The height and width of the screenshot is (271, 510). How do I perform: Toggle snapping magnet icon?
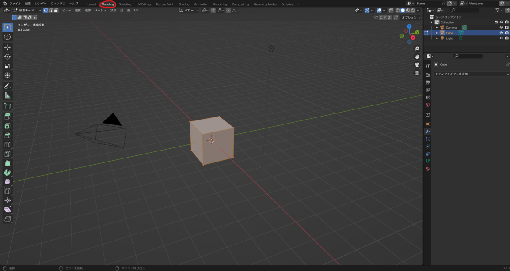pos(213,11)
